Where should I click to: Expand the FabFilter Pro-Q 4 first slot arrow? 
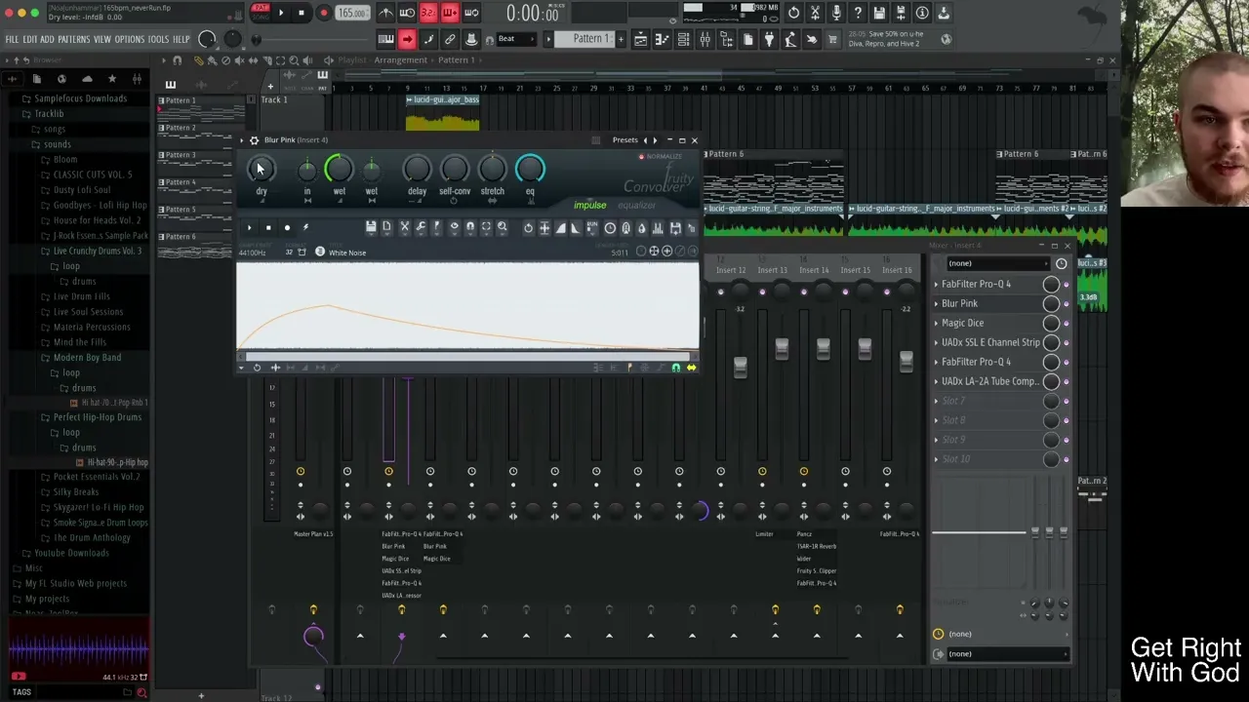(x=936, y=285)
